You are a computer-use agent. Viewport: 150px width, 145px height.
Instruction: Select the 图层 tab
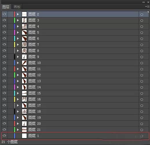[x=6, y=7]
